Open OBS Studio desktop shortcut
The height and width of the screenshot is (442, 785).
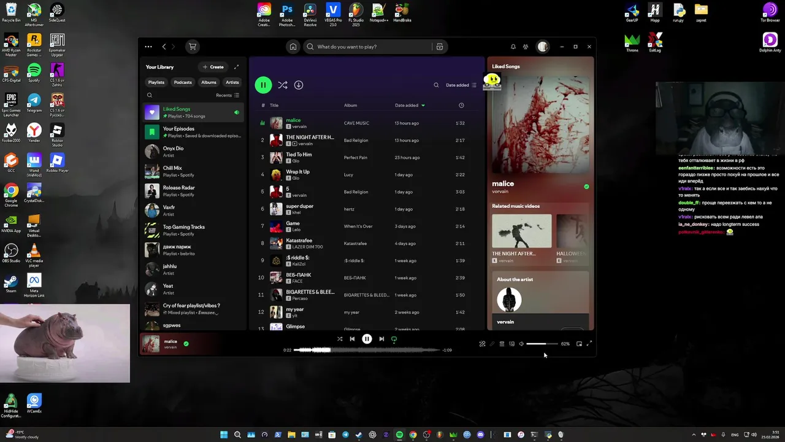click(11, 253)
